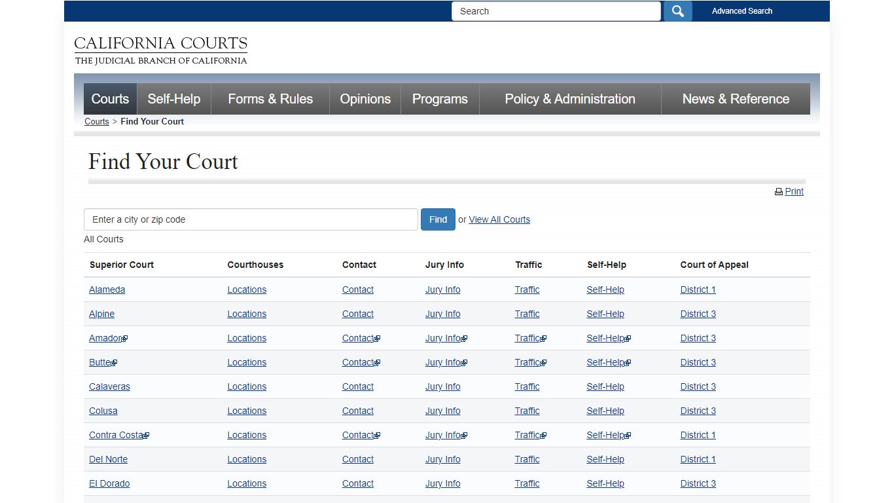The height and width of the screenshot is (503, 894).
Task: View Locations for El Dorado row
Action: point(247,483)
